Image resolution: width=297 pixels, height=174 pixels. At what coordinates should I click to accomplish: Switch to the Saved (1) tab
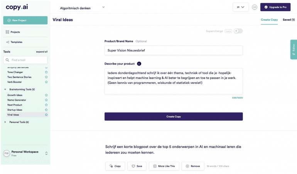tap(289, 20)
